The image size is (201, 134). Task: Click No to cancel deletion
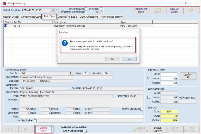click(x=129, y=59)
